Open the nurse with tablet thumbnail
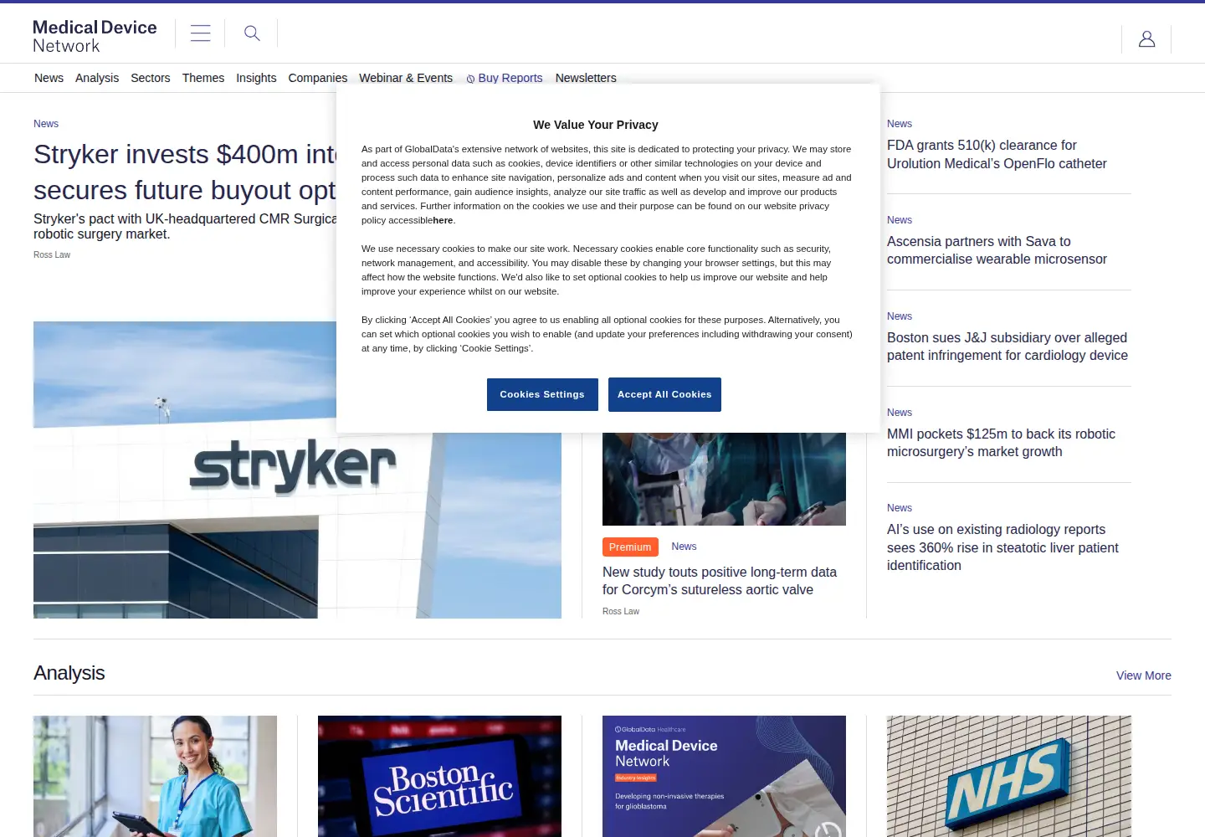The height and width of the screenshot is (837, 1205). [x=155, y=776]
